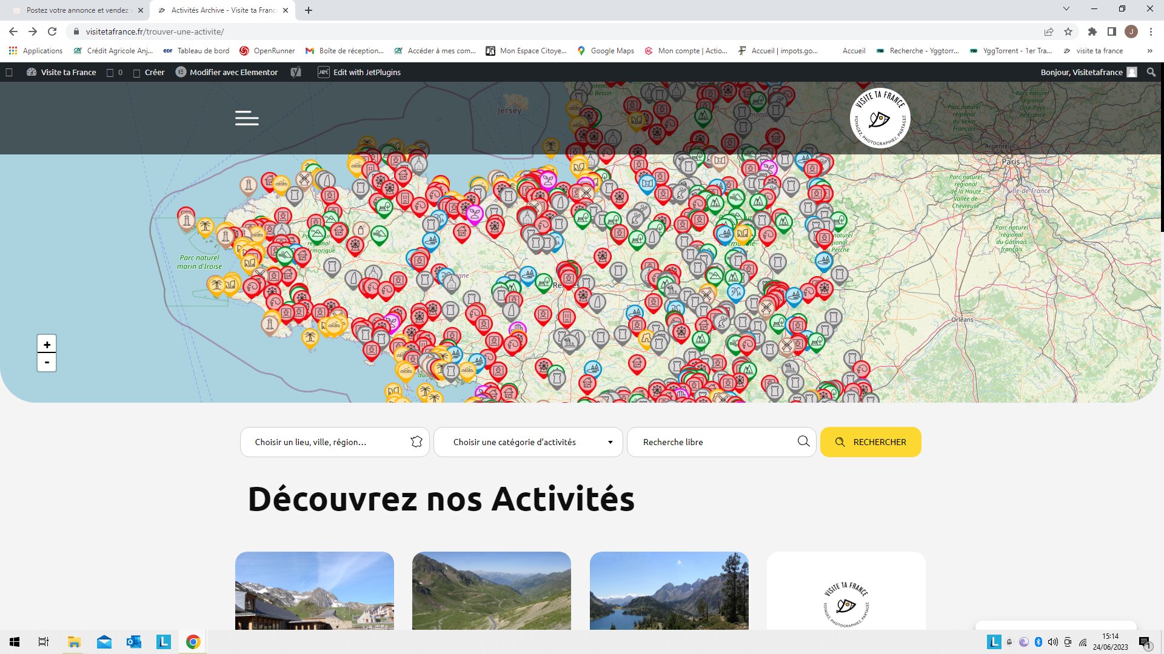Open Mon Espace Citoye... bookmark

pos(526,51)
